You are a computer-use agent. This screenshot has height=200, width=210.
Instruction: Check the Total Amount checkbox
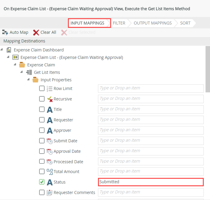coord(42,172)
